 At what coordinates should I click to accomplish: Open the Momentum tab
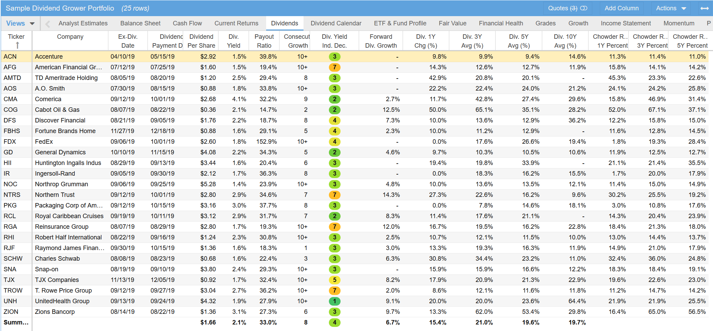click(x=679, y=23)
